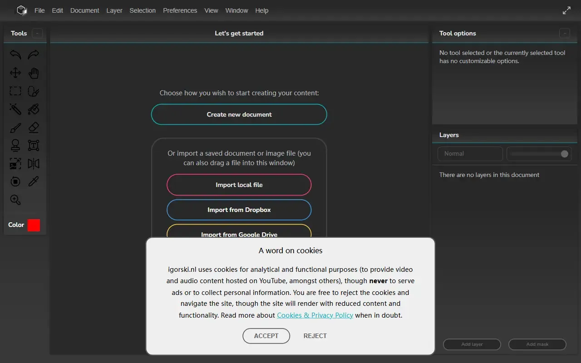Image resolution: width=581 pixels, height=363 pixels.
Task: Select the paint bucket fill tool
Action: 34,109
